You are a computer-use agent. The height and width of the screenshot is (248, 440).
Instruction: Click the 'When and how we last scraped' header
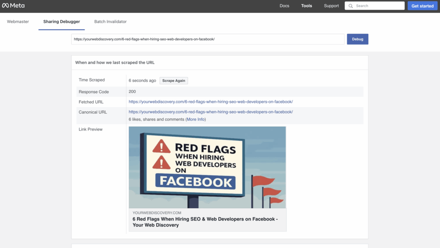point(115,63)
